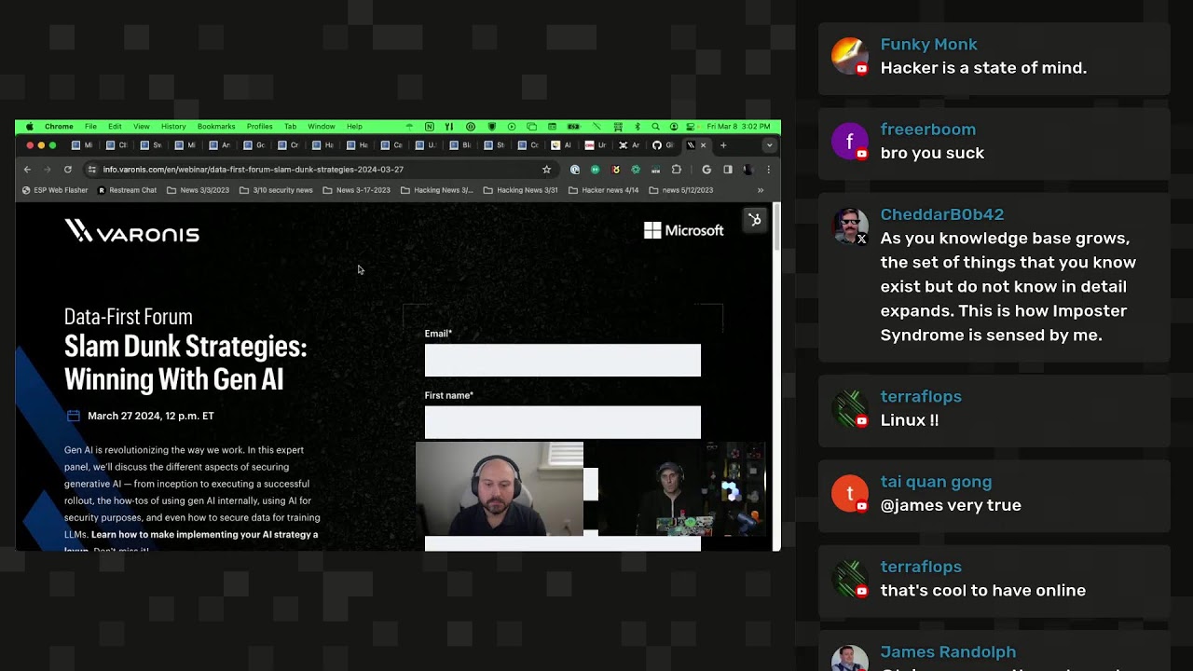The width and height of the screenshot is (1193, 671).
Task: Show the hidden bookmarks overflow
Action: [x=761, y=190]
